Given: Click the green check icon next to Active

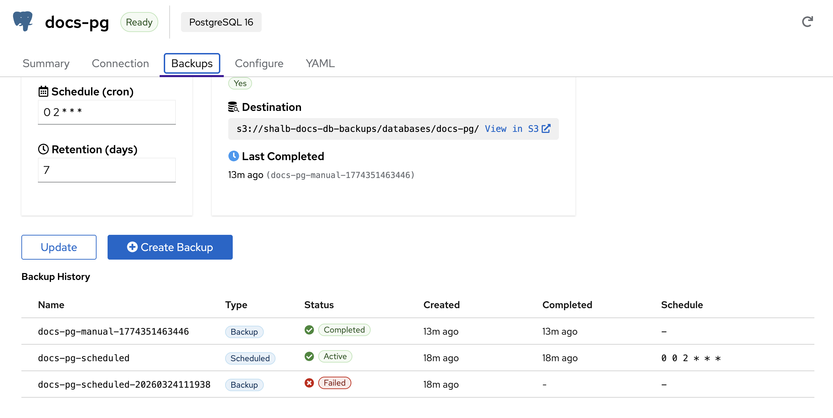Looking at the screenshot, I should pyautogui.click(x=309, y=356).
